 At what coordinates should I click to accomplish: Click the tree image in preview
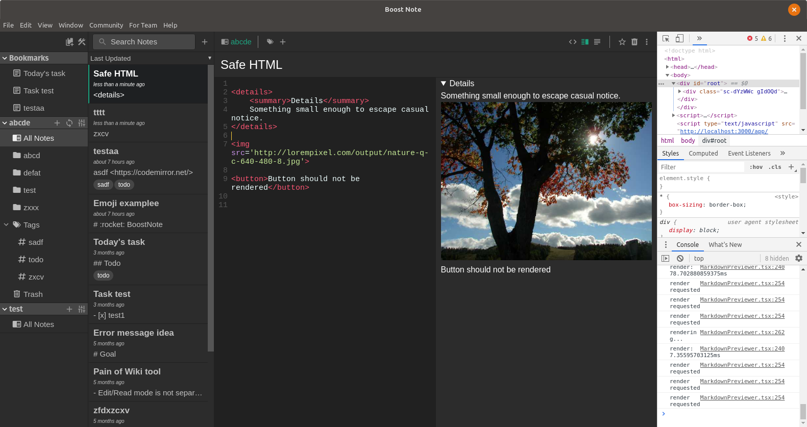[546, 181]
